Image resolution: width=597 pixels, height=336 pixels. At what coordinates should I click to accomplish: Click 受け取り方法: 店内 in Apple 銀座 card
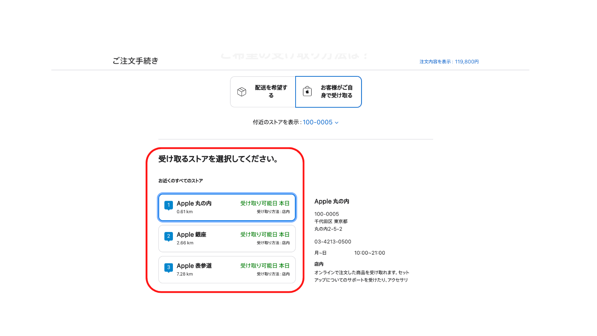pos(273,243)
